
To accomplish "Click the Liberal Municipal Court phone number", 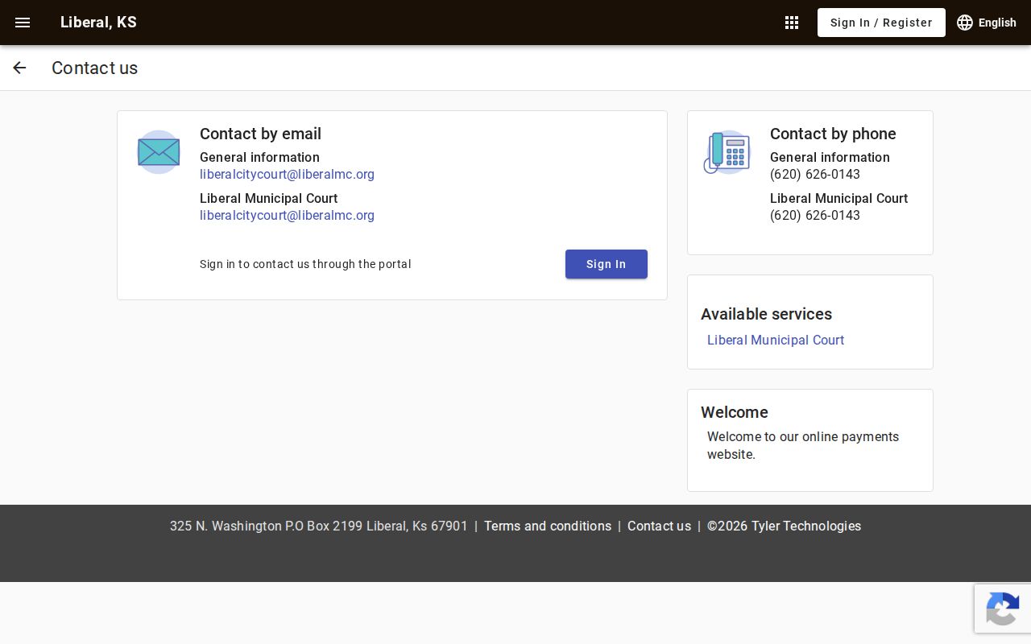I will tap(815, 216).
